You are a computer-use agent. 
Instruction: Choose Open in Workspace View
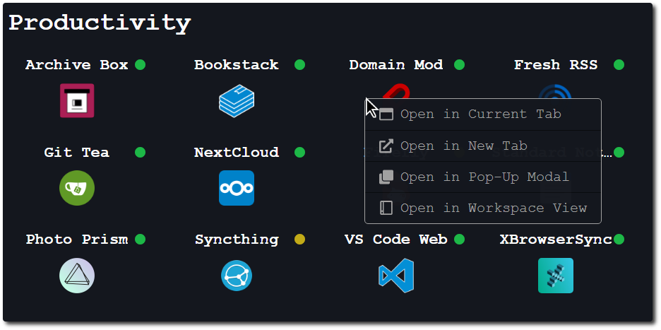[x=493, y=208]
